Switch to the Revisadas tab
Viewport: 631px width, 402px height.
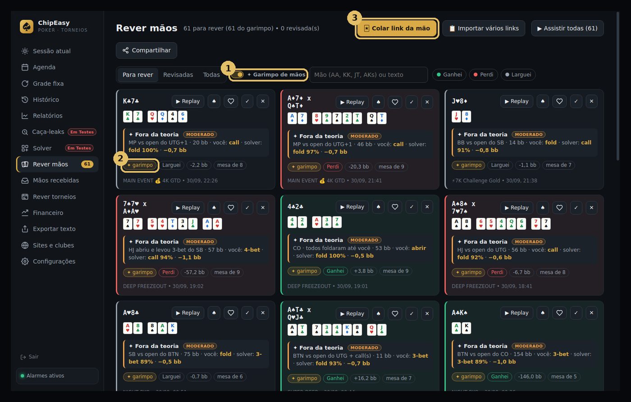178,75
